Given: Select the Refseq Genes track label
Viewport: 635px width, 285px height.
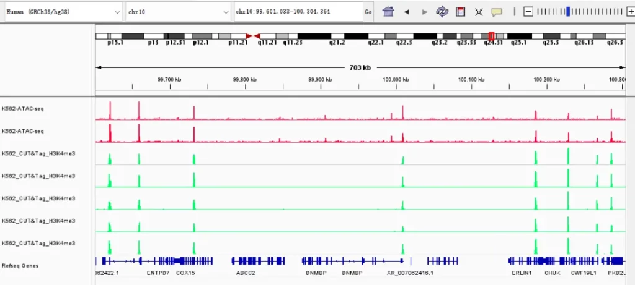Looking at the screenshot, I should (20, 265).
